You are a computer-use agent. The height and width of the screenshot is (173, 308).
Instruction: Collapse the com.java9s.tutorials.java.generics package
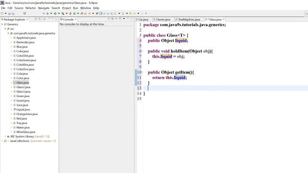[8, 33]
